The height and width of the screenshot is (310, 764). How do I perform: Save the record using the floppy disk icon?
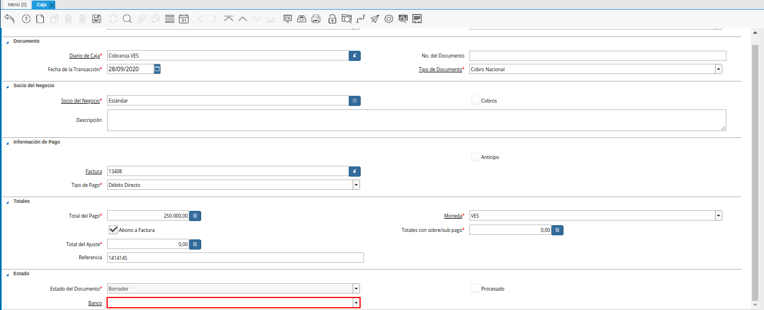(96, 19)
